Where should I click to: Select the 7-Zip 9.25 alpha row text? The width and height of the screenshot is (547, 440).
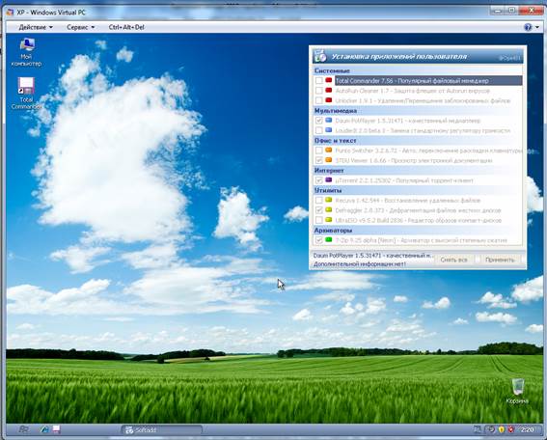tap(421, 240)
